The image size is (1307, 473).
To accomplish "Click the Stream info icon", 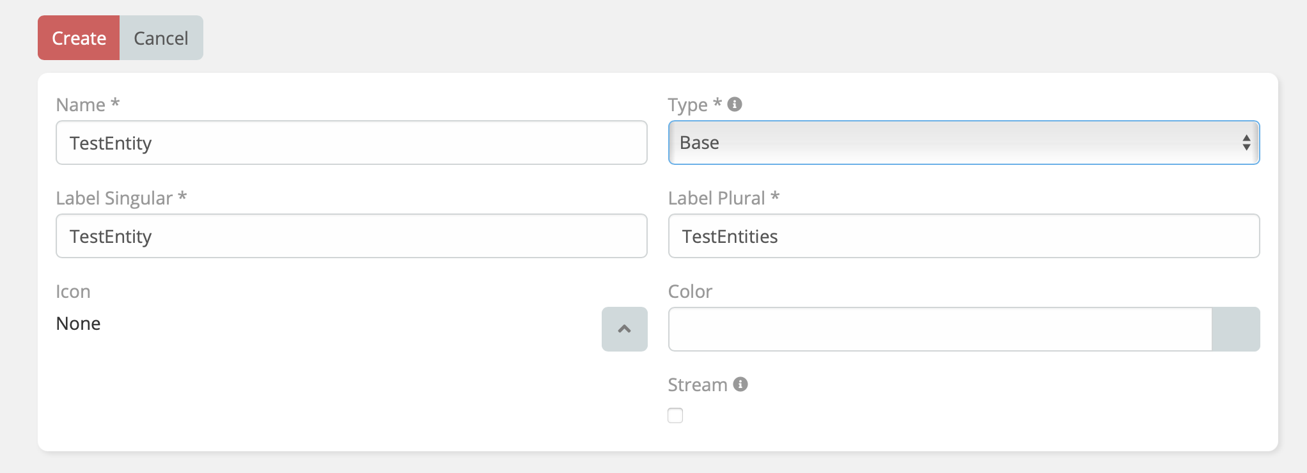I will 740,384.
